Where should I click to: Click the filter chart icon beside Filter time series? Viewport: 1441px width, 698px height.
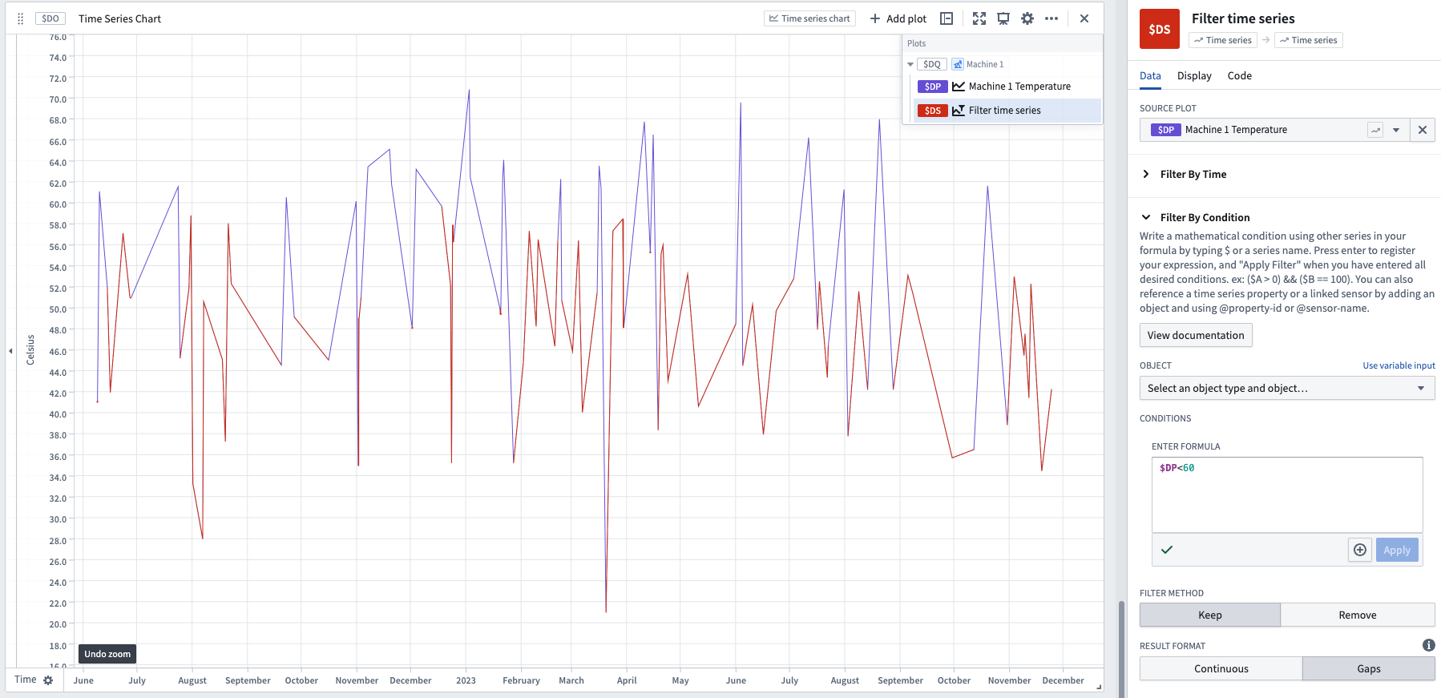coord(959,111)
